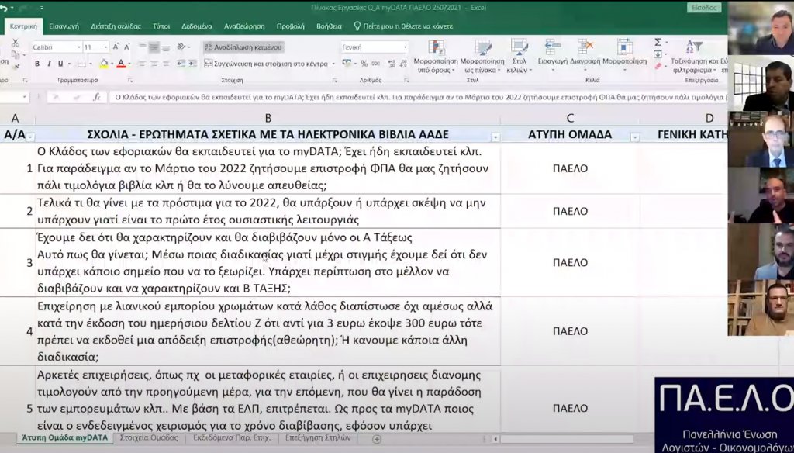Image resolution: width=794 pixels, height=453 pixels.
Task: Open filter dropdown on ΑΤΥΠΗ ΟΜΑΔΑ column
Action: pyautogui.click(x=634, y=137)
